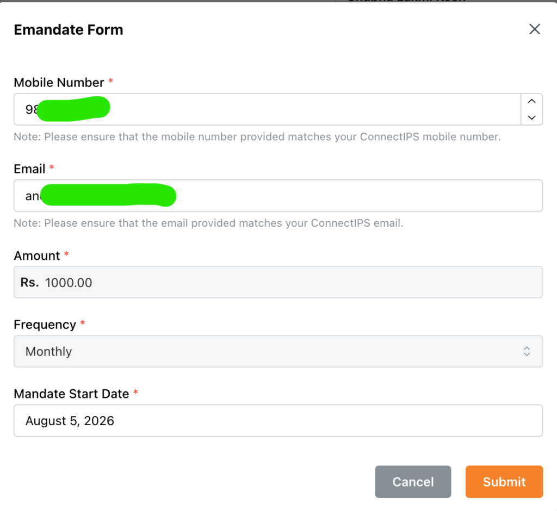The height and width of the screenshot is (511, 557).
Task: Select the Amount field showing 1000.00
Action: point(278,282)
